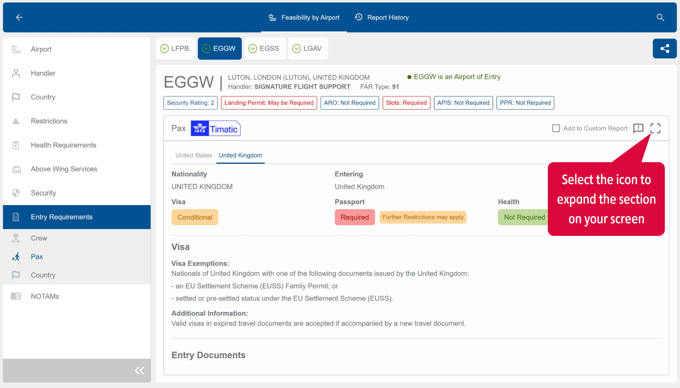This screenshot has height=388, width=680.
Task: Select the EGSS airport tab
Action: pos(265,48)
